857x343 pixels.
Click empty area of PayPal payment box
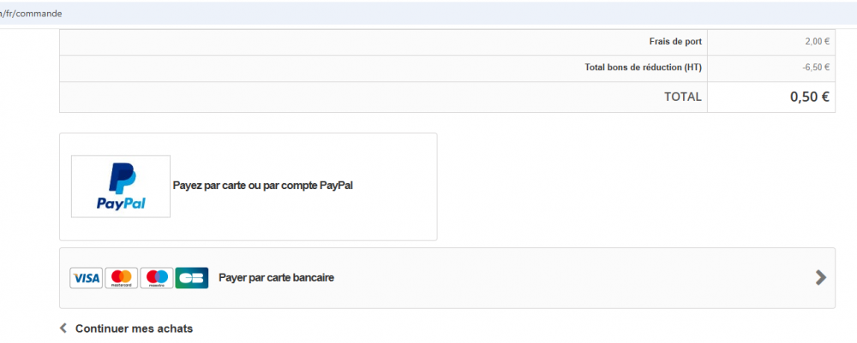click(394, 214)
